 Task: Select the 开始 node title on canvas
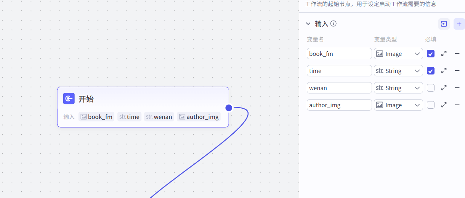pyautogui.click(x=86, y=99)
